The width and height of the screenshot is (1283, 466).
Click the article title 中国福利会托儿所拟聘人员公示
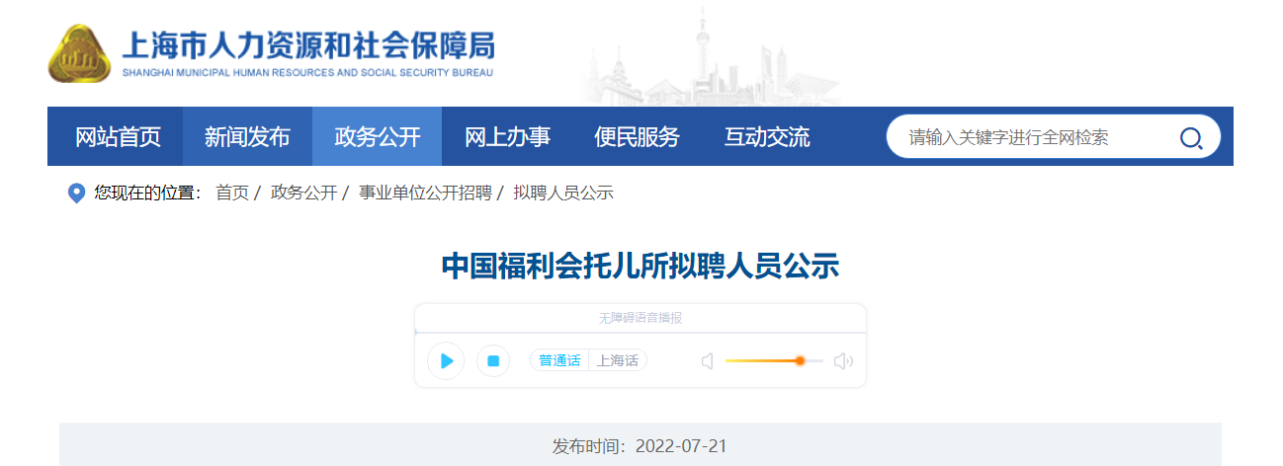641,267
